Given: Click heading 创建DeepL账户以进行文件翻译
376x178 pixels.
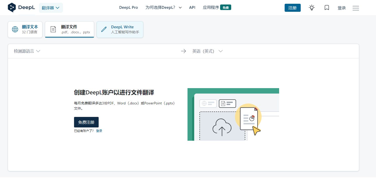Looking at the screenshot, I should (x=114, y=93).
